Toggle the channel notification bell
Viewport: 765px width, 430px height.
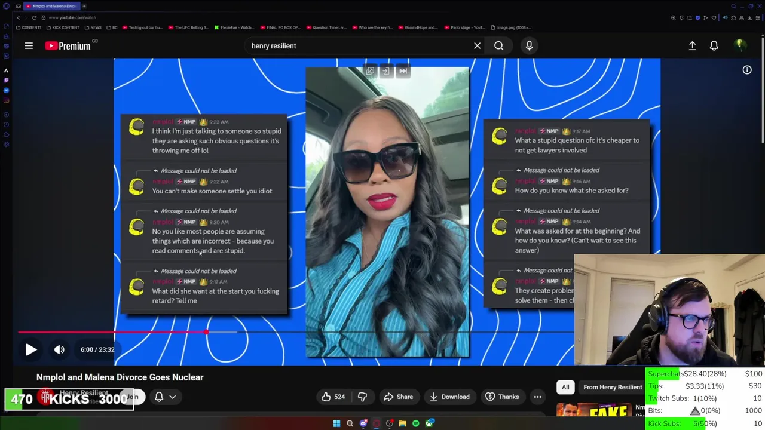coord(159,397)
